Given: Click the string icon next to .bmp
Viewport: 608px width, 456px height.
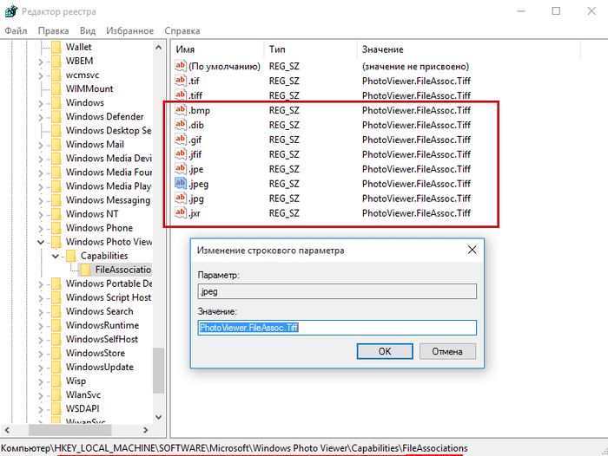Looking at the screenshot, I should pos(181,110).
